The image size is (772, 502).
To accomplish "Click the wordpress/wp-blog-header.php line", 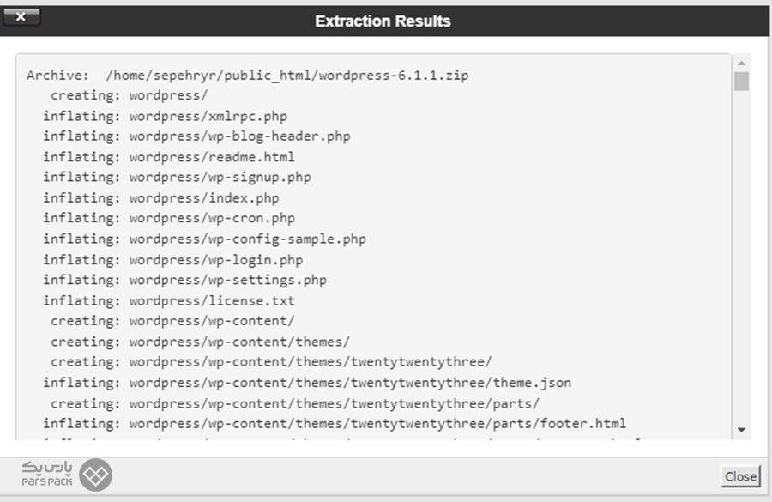I will [196, 136].
